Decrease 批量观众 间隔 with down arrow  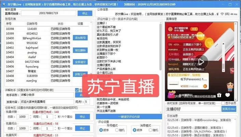(55, 129)
